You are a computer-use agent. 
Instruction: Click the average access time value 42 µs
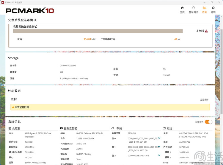(177, 39)
